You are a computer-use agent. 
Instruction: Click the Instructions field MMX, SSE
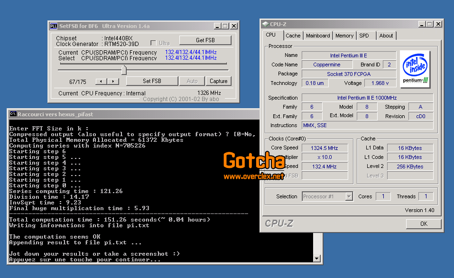367,125
